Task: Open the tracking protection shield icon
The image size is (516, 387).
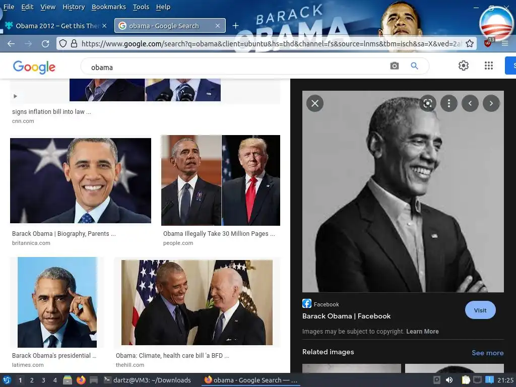Action: pyautogui.click(x=63, y=43)
